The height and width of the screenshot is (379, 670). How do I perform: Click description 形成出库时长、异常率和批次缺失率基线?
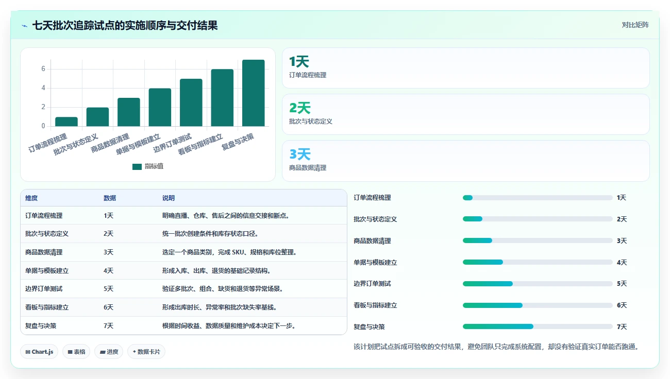(x=221, y=307)
